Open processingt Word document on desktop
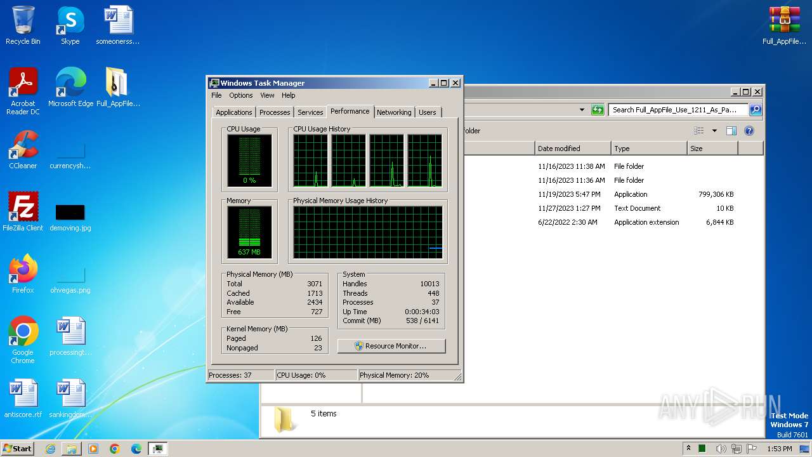 point(70,336)
